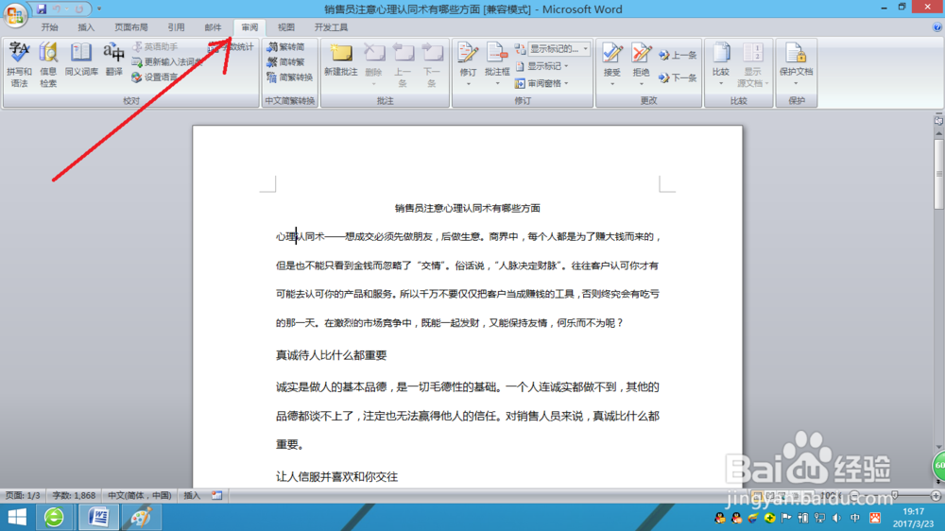Image resolution: width=945 pixels, height=531 pixels.
Task: Open 同义词库 thesaurus
Action: [80, 60]
